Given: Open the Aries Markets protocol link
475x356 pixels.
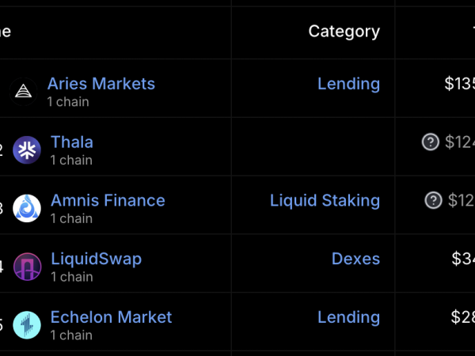Looking at the screenshot, I should pyautogui.click(x=101, y=84).
